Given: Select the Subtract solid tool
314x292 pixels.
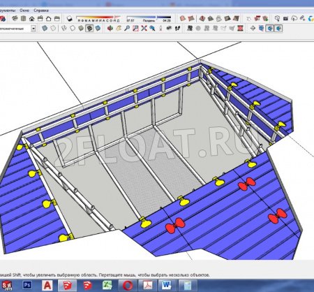Looking at the screenshot, I should coord(215,29).
